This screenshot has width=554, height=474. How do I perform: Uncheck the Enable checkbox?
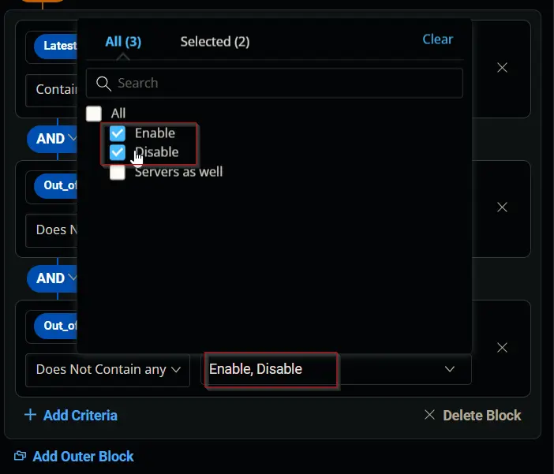point(118,133)
